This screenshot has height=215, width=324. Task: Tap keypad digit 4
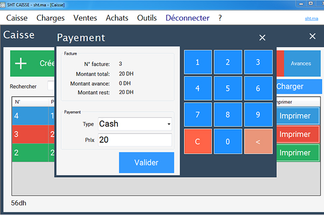198,88
